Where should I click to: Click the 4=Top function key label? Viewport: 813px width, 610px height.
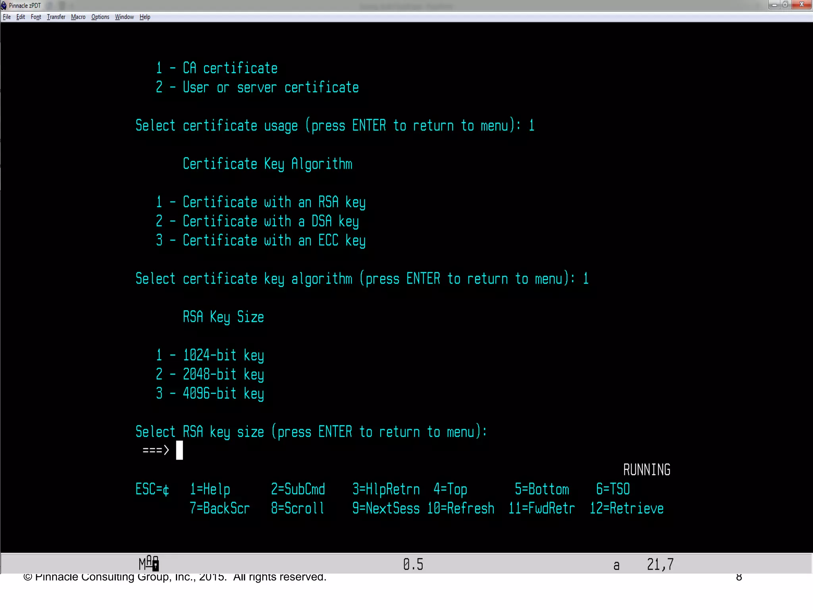[x=450, y=489]
